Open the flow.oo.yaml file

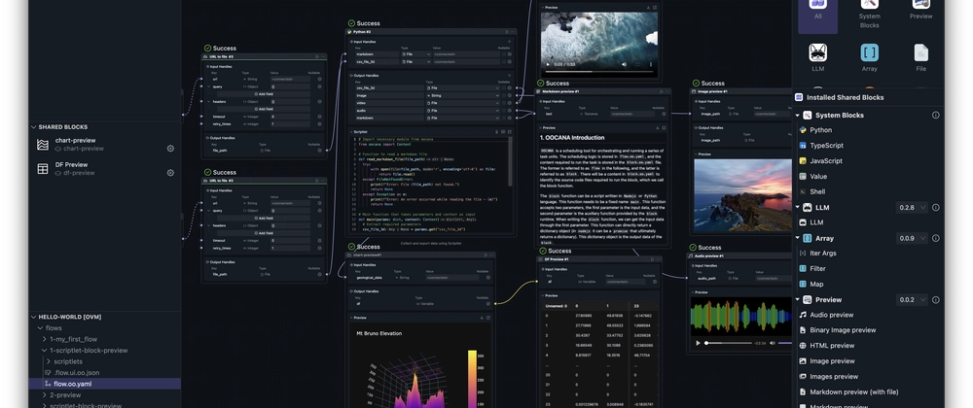click(104, 384)
